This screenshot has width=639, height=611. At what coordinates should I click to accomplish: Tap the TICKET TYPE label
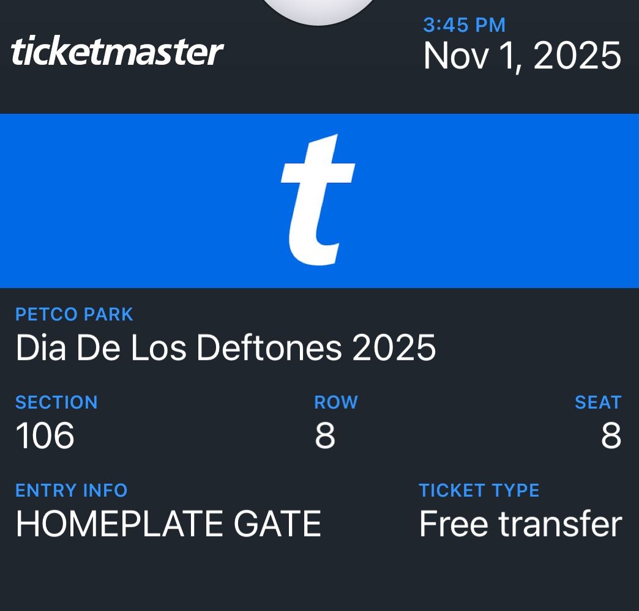pos(479,491)
